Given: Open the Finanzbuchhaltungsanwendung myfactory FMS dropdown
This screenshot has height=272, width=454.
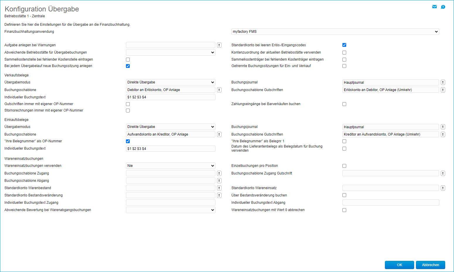Looking at the screenshot, I should pos(335,32).
